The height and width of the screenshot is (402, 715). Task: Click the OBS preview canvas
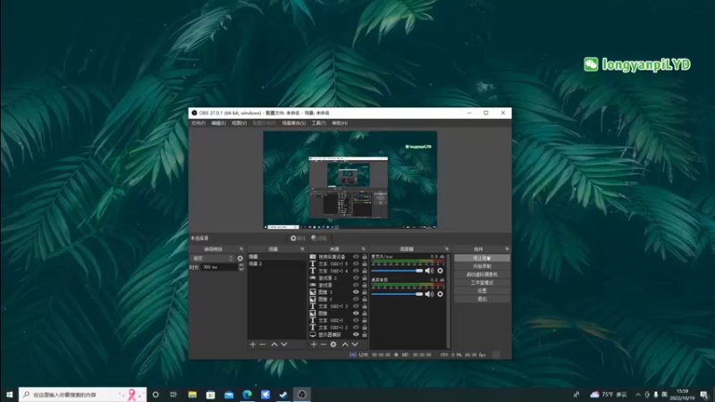tap(350, 180)
